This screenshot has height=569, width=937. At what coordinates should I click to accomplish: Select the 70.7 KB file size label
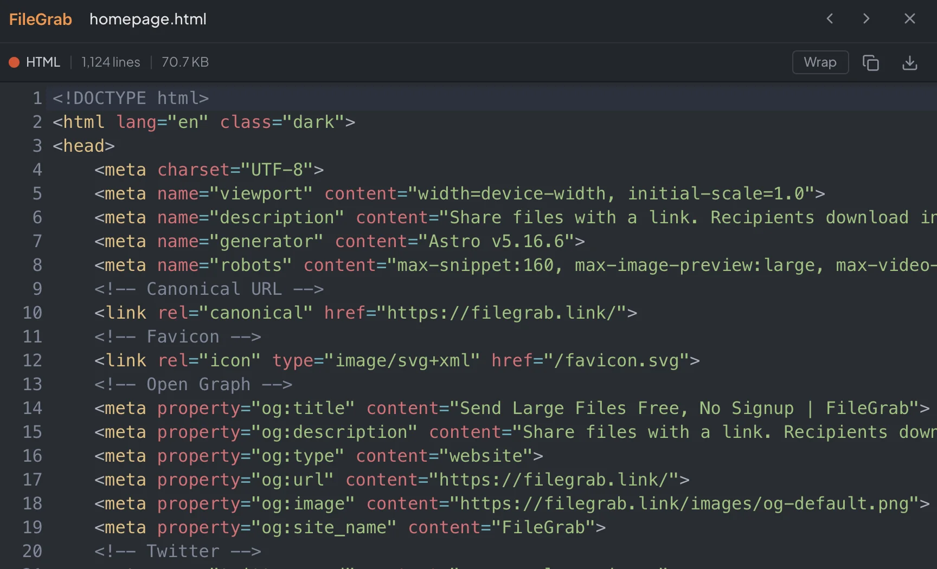coord(184,62)
